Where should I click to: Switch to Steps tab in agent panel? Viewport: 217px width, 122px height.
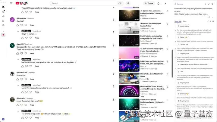[x=178, y=21]
